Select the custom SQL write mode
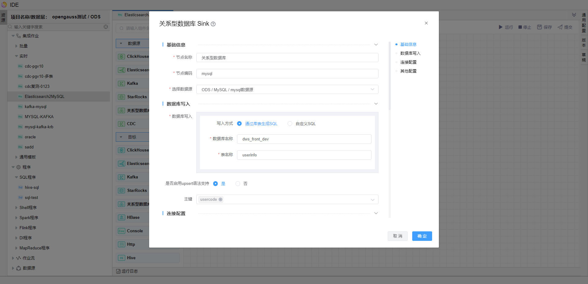Viewport: 588px width, 284px height. (x=290, y=124)
